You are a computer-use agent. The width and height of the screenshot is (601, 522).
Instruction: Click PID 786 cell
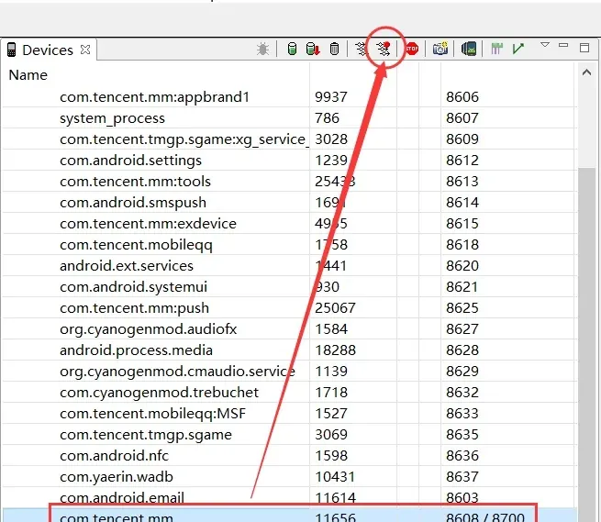[327, 118]
